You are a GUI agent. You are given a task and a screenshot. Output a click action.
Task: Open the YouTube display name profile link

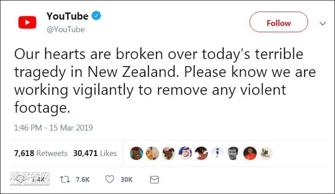(68, 17)
